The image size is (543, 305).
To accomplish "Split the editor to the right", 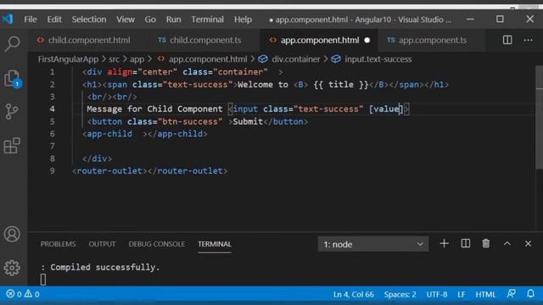I will 507,40.
